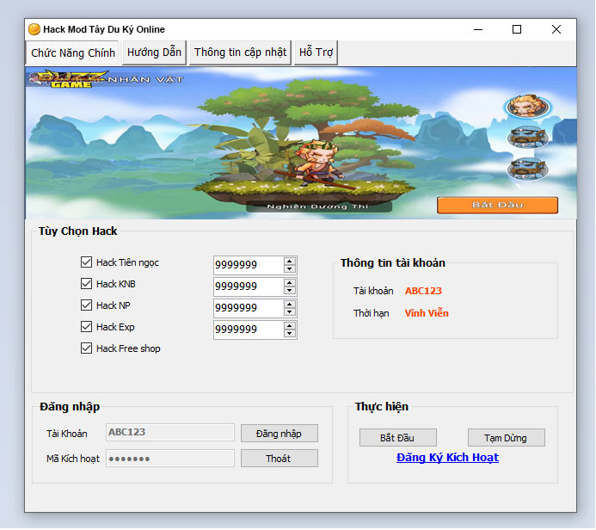Maximize the Hack Mod window
This screenshot has width=596, height=530.
[x=517, y=29]
